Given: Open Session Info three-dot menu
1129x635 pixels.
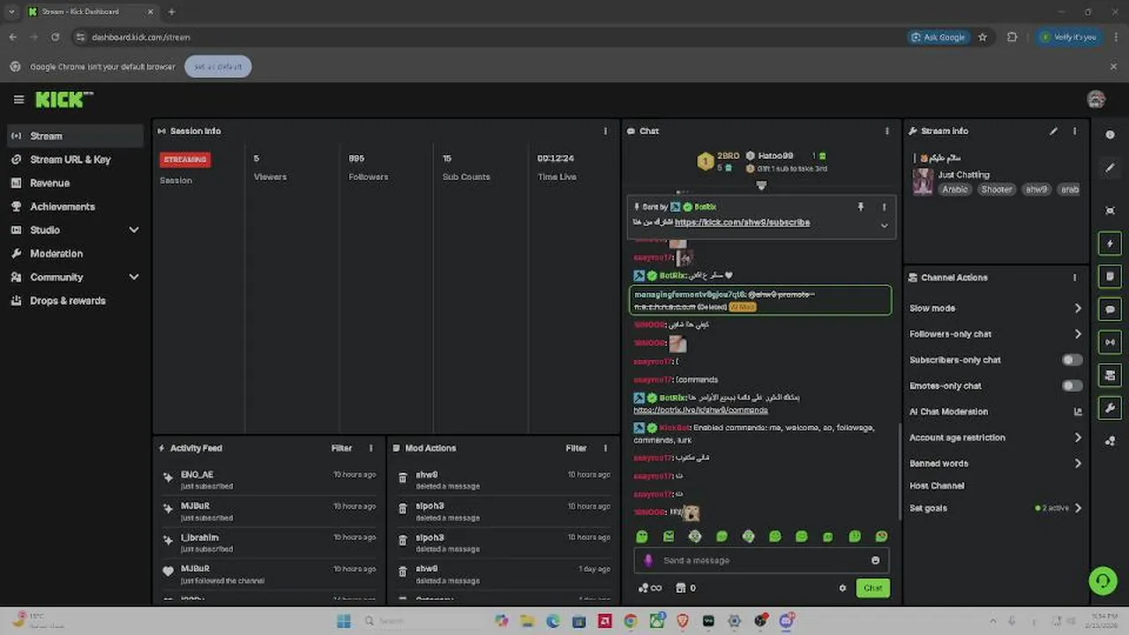Looking at the screenshot, I should click(605, 131).
